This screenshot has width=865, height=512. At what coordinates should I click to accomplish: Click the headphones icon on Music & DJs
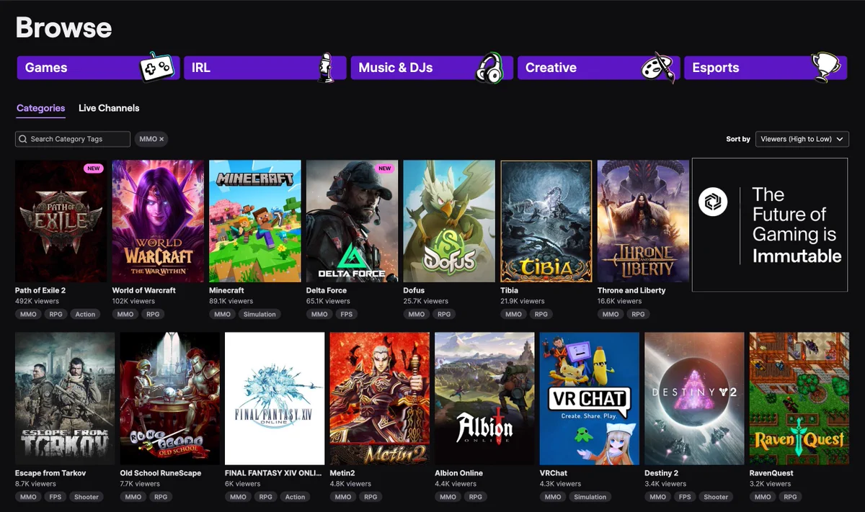[489, 68]
